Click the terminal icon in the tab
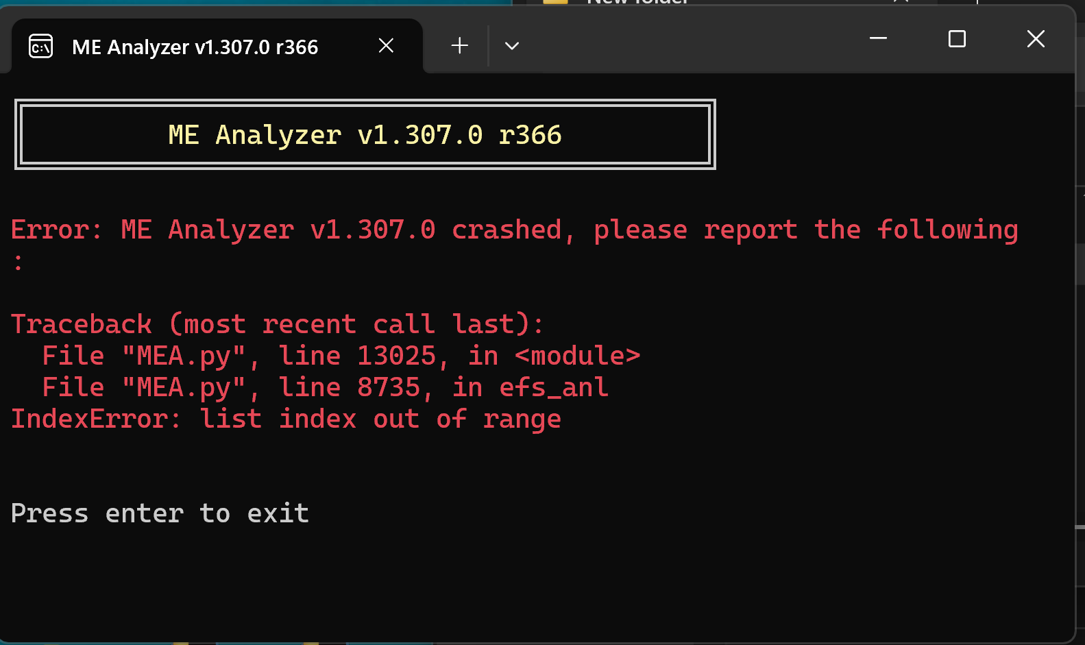The image size is (1085, 645). pos(40,47)
